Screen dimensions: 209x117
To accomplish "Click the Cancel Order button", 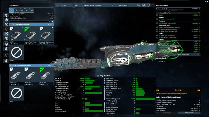I will pyautogui.click(x=189, y=113).
